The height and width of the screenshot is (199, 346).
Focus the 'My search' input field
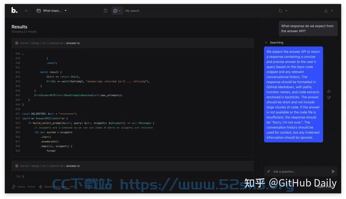tap(198, 11)
